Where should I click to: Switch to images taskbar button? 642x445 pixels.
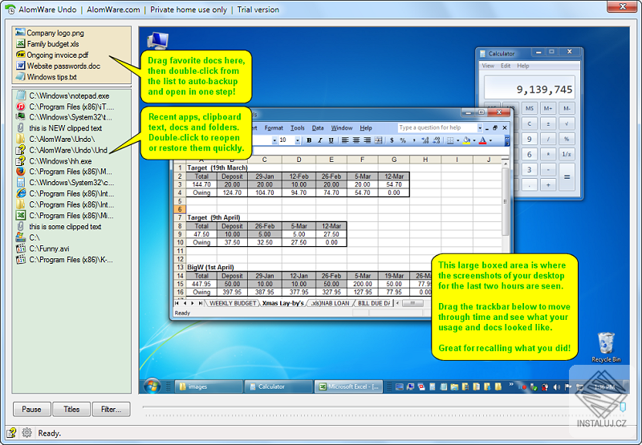point(209,386)
